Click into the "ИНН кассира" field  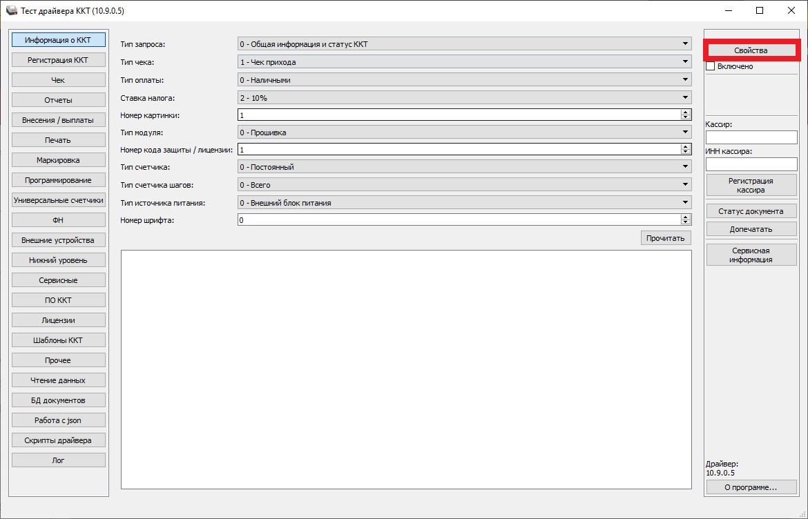[x=751, y=164]
